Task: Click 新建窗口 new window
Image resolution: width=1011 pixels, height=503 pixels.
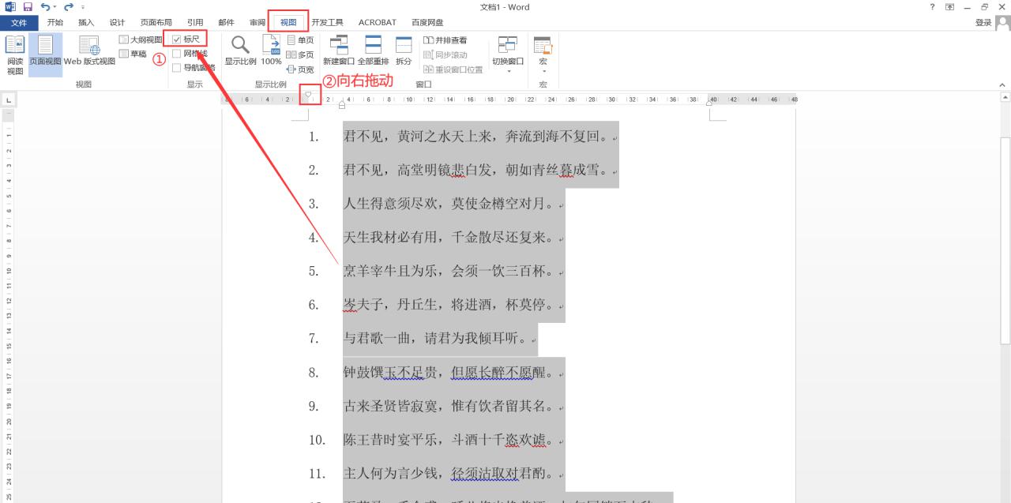Action: pos(339,51)
